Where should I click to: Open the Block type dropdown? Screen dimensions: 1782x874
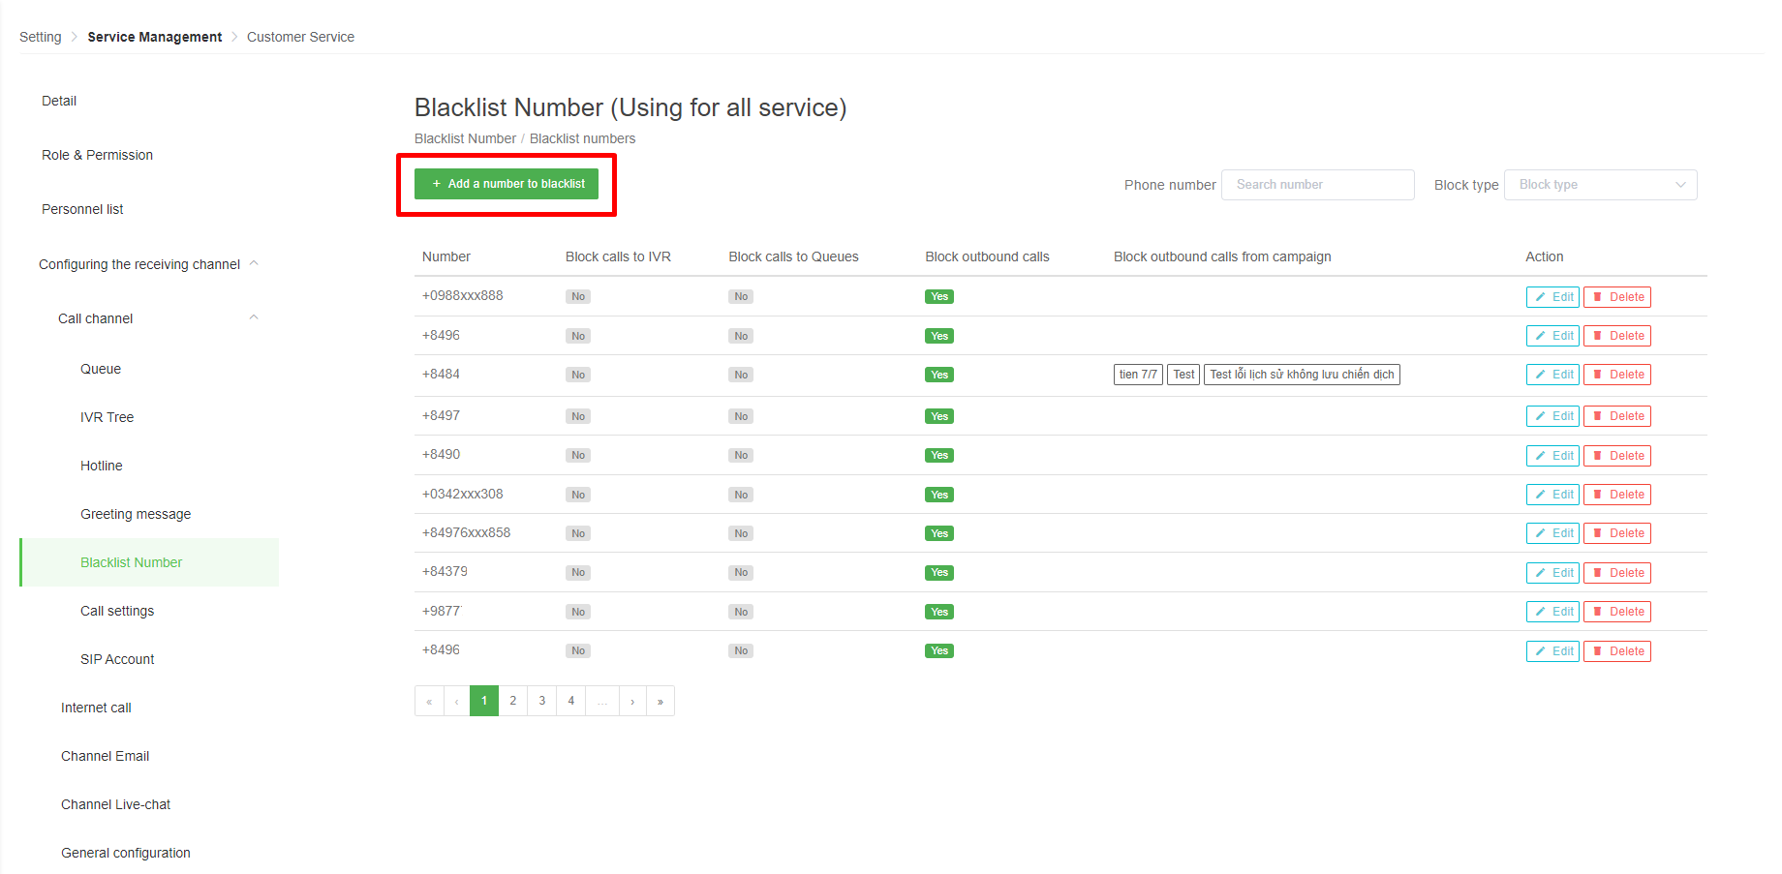click(x=1600, y=185)
